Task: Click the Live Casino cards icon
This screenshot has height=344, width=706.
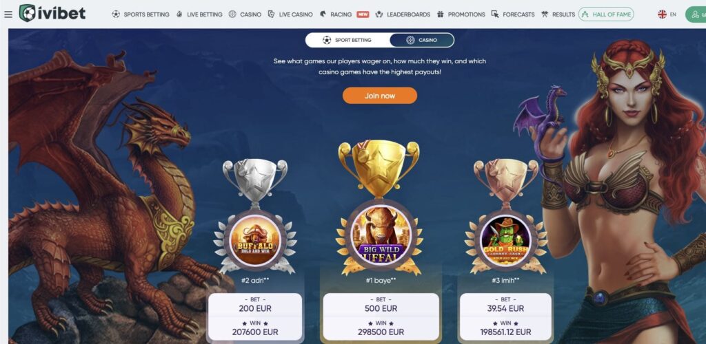Action: pyautogui.click(x=271, y=14)
